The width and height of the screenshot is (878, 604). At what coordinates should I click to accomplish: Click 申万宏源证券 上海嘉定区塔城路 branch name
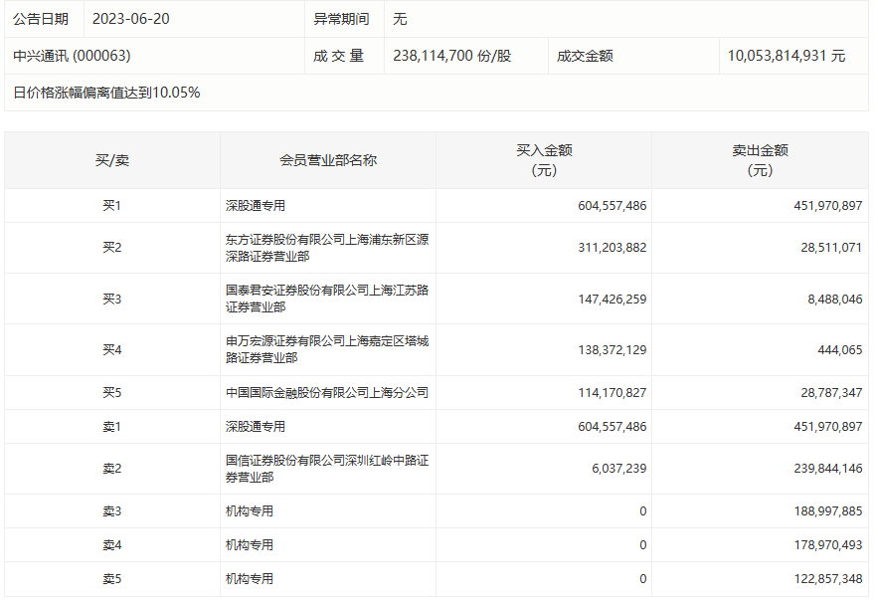tap(327, 349)
